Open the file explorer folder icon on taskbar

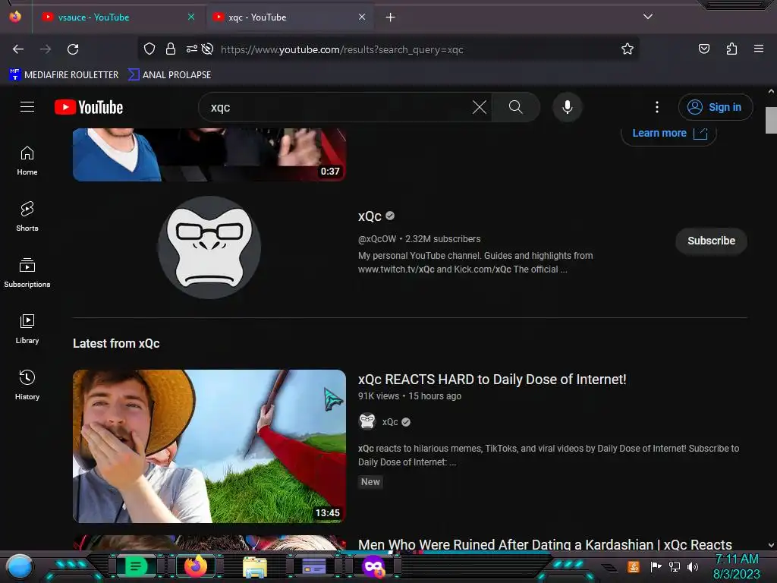(255, 566)
